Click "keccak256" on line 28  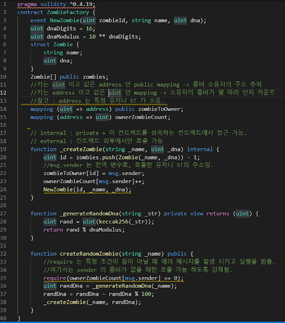(x=113, y=222)
